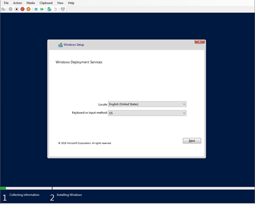This screenshot has width=255, height=204.
Task: Click Next in Windows Setup
Action: pyautogui.click(x=192, y=141)
